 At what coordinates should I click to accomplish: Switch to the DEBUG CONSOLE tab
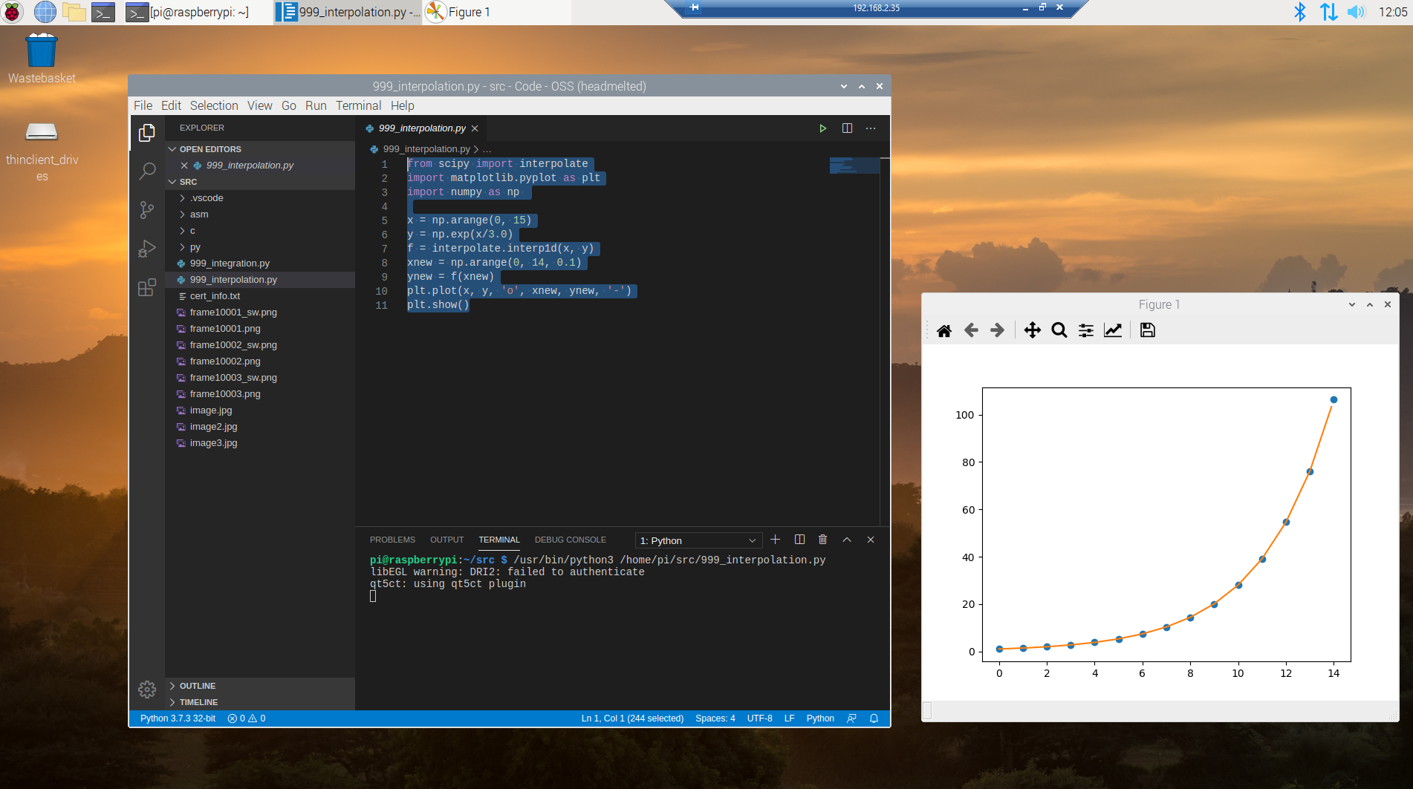point(570,540)
